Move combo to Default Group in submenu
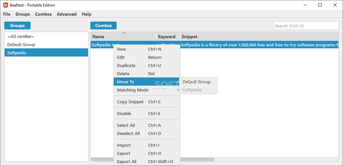Image resolution: width=343 pixels, height=166 pixels. tap(198, 82)
